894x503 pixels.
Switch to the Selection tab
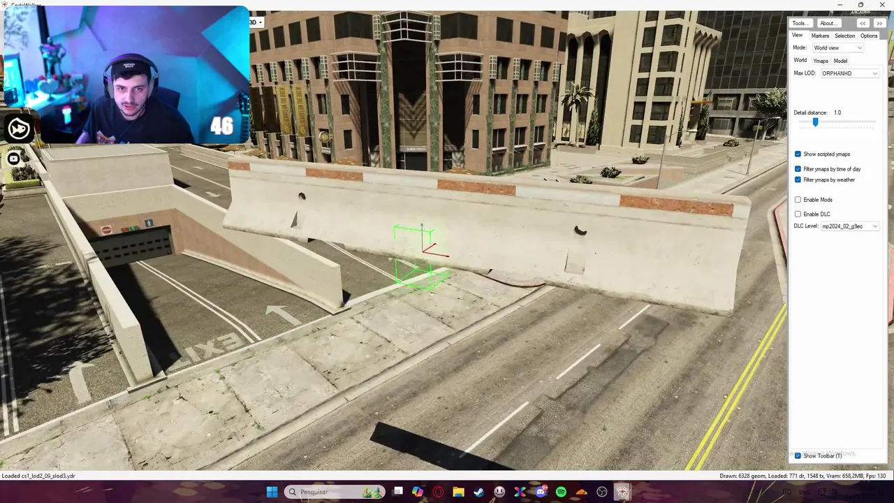tap(844, 36)
